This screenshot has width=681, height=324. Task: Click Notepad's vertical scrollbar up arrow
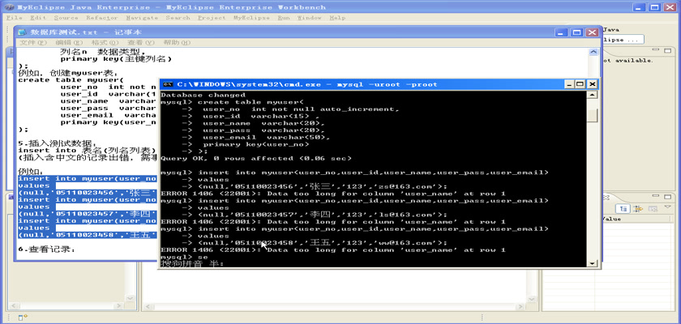click(x=593, y=52)
